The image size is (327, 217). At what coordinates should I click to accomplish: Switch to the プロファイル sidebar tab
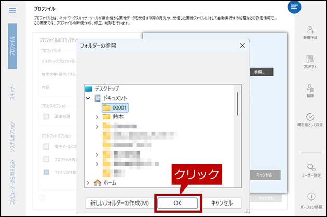[x=13, y=46]
